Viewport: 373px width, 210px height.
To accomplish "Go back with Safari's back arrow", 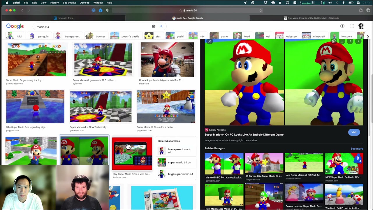I will click(22, 10).
